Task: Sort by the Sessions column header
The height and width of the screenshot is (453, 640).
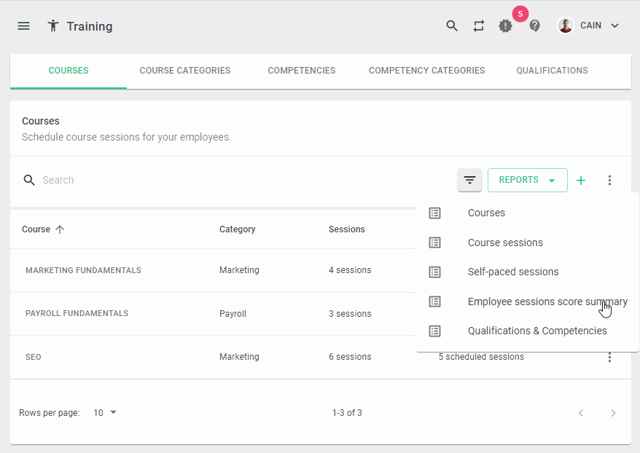Action: pyautogui.click(x=346, y=229)
